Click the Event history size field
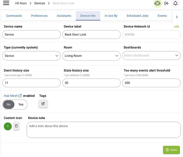The image size is (183, 157). click(x=31, y=83)
